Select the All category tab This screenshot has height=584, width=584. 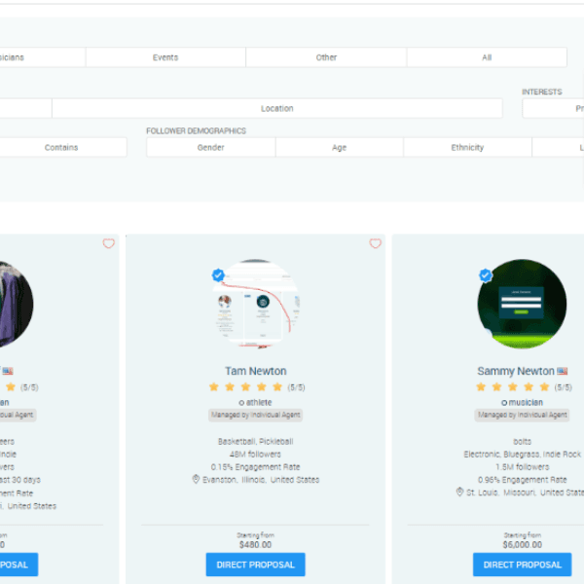487,57
